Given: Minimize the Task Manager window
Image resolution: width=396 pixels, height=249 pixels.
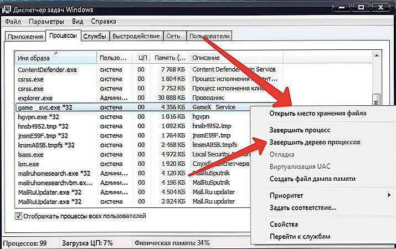Looking at the screenshot, I should coord(342,7).
